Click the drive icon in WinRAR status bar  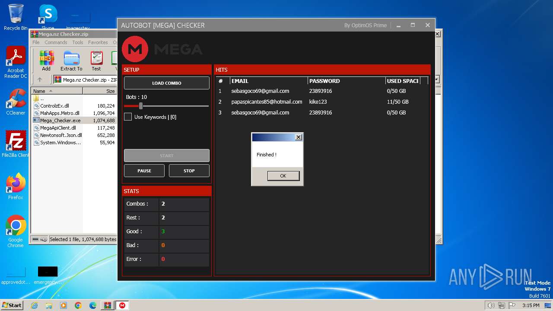tap(36, 239)
